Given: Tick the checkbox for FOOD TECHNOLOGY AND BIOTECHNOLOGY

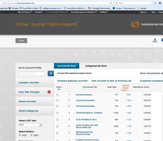Looking at the screenshot, I should 57,126.
